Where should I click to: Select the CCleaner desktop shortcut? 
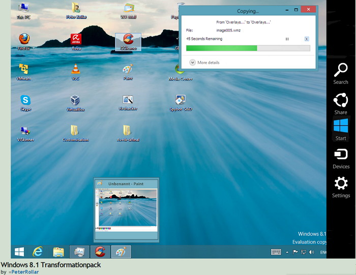[128, 42]
